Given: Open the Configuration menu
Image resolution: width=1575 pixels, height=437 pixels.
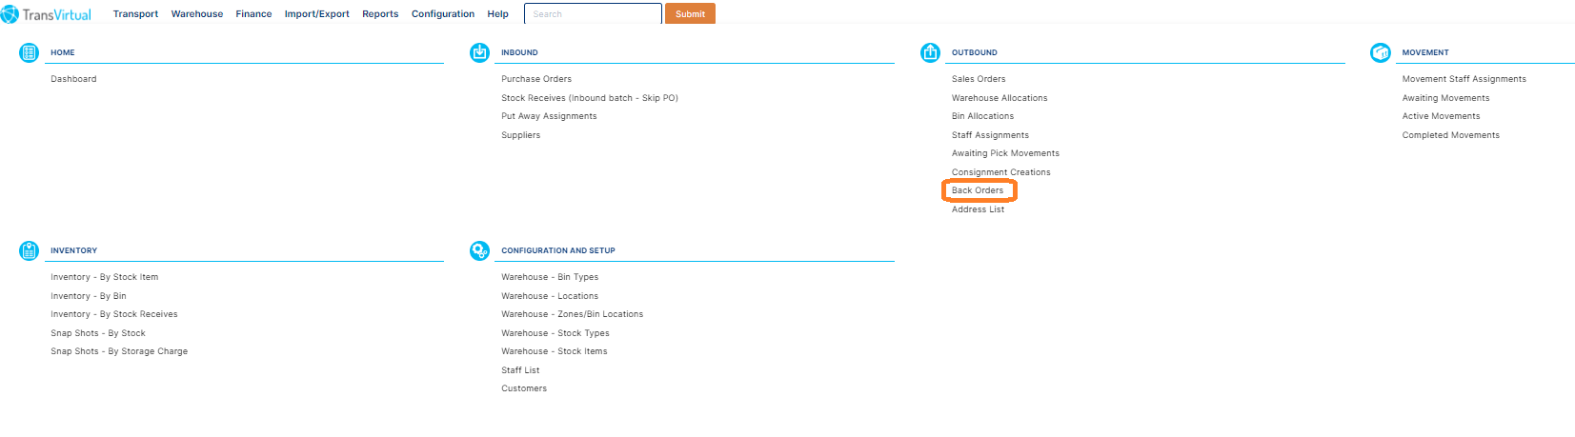Looking at the screenshot, I should tap(443, 14).
